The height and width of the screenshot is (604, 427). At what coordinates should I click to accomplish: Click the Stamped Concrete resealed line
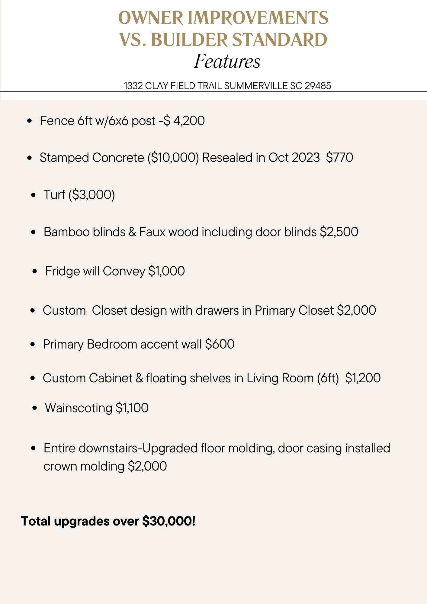(196, 158)
